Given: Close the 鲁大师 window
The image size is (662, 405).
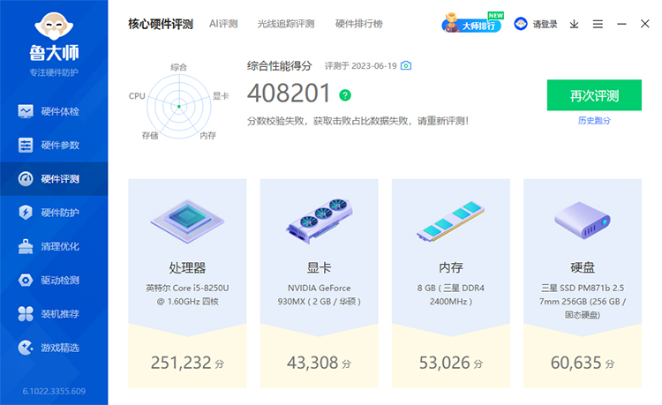Looking at the screenshot, I should click(644, 24).
